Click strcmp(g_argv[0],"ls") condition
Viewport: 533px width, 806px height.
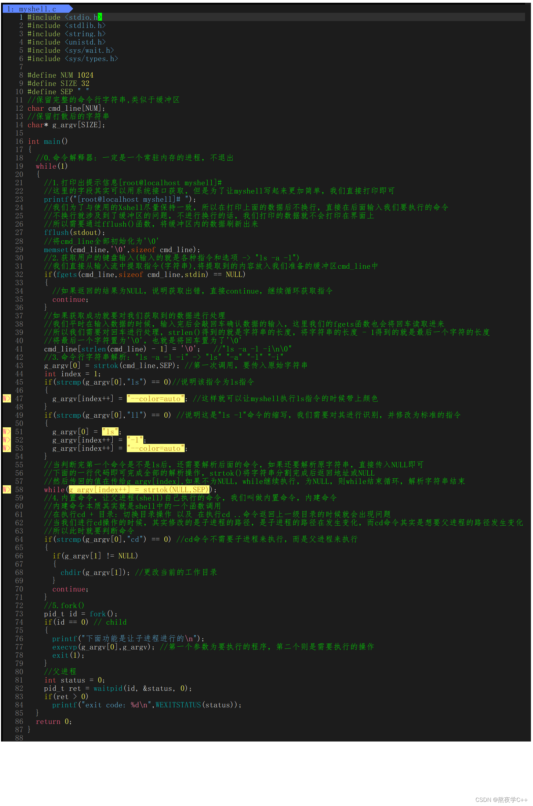[x=107, y=382]
